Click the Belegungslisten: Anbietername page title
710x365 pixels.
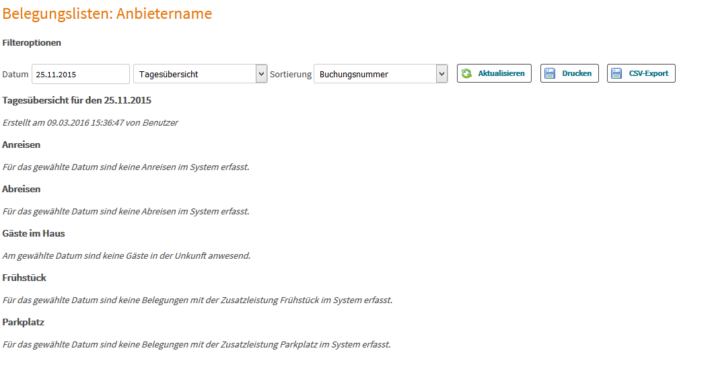tap(107, 13)
